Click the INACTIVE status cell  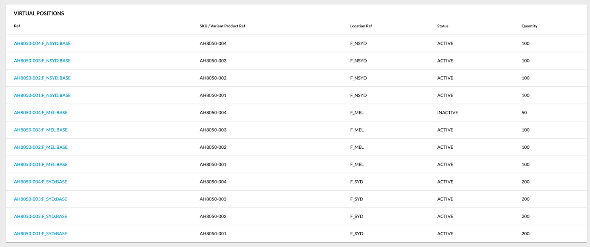(447, 113)
